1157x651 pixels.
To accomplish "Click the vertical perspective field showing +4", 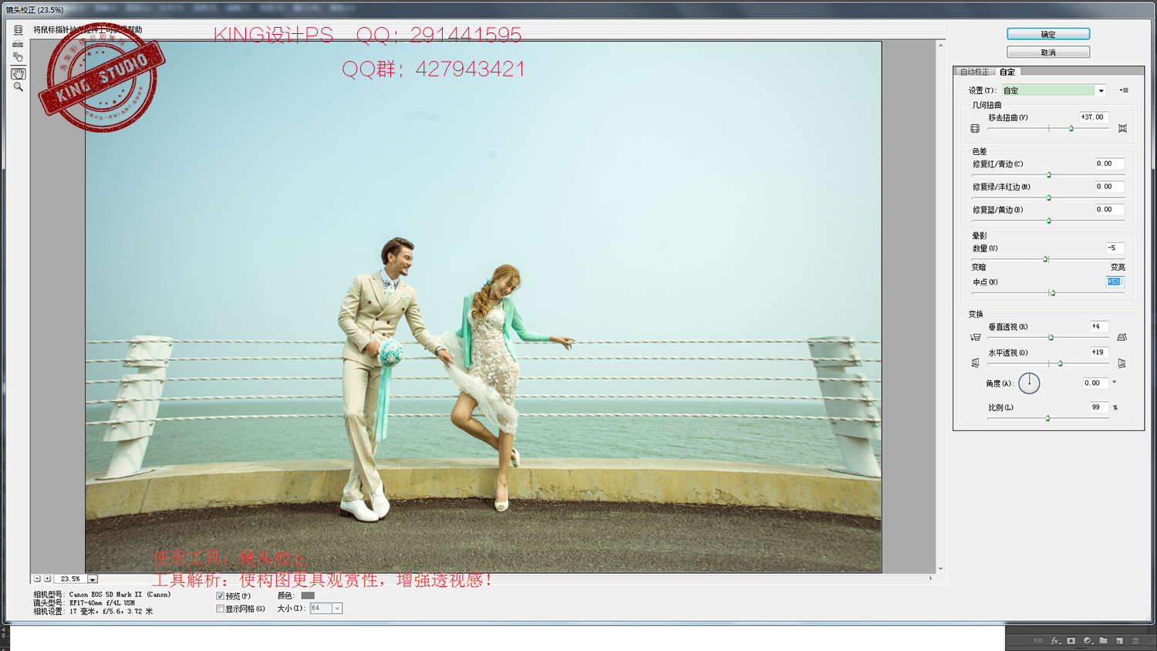I will click(x=1098, y=326).
